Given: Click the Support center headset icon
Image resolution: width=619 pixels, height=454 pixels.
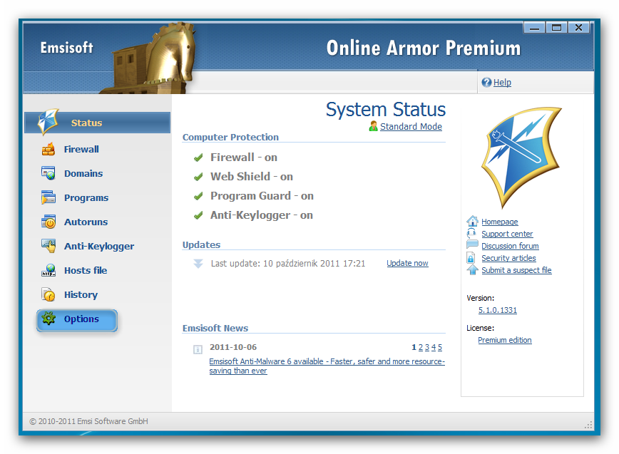Looking at the screenshot, I should pyautogui.click(x=471, y=233).
